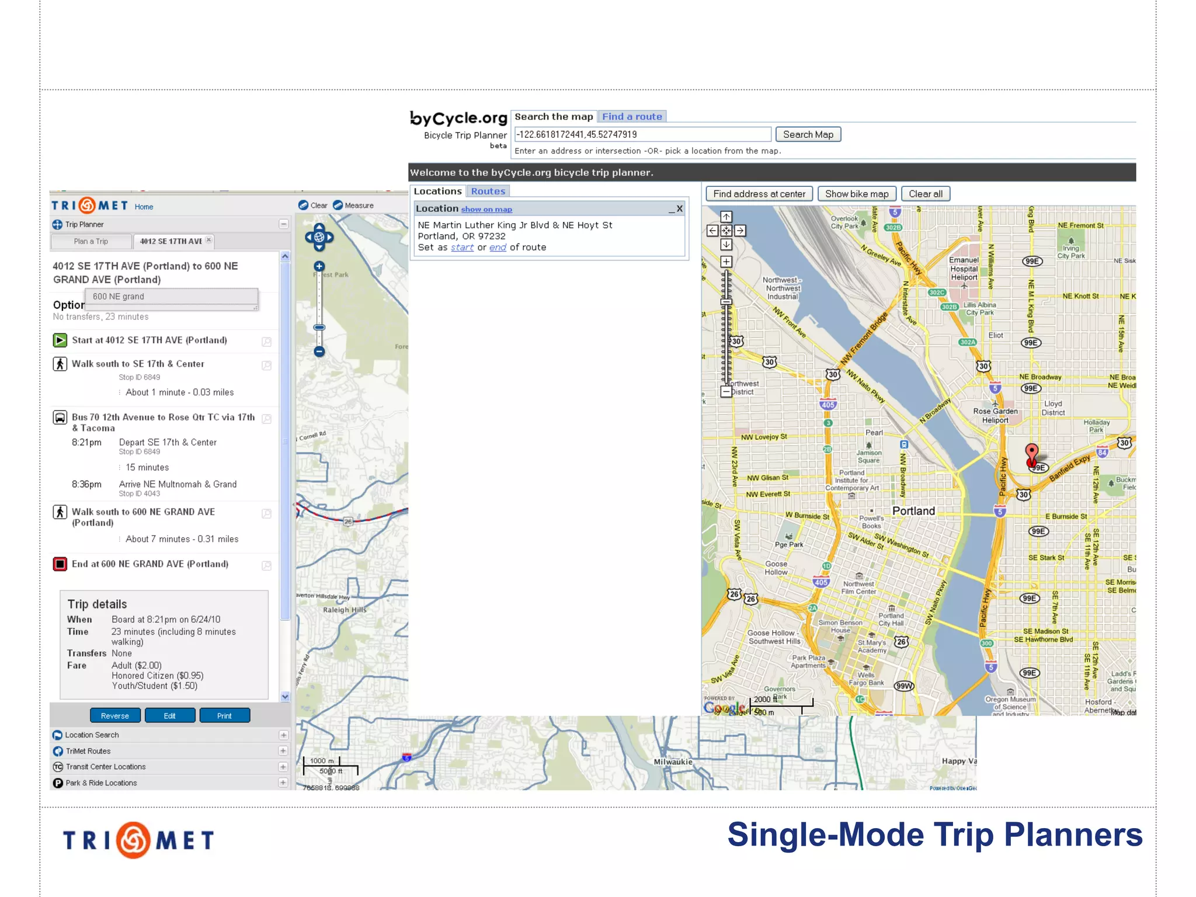Collapse the Trip Planner panel
Viewport: 1196px width, 897px height.
284,224
